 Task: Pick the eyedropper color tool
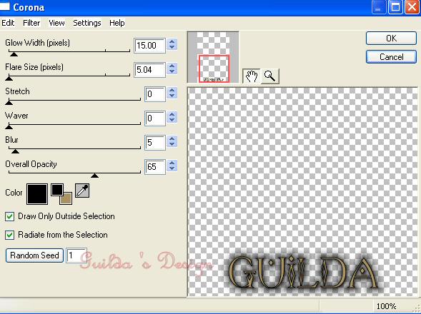(82, 191)
